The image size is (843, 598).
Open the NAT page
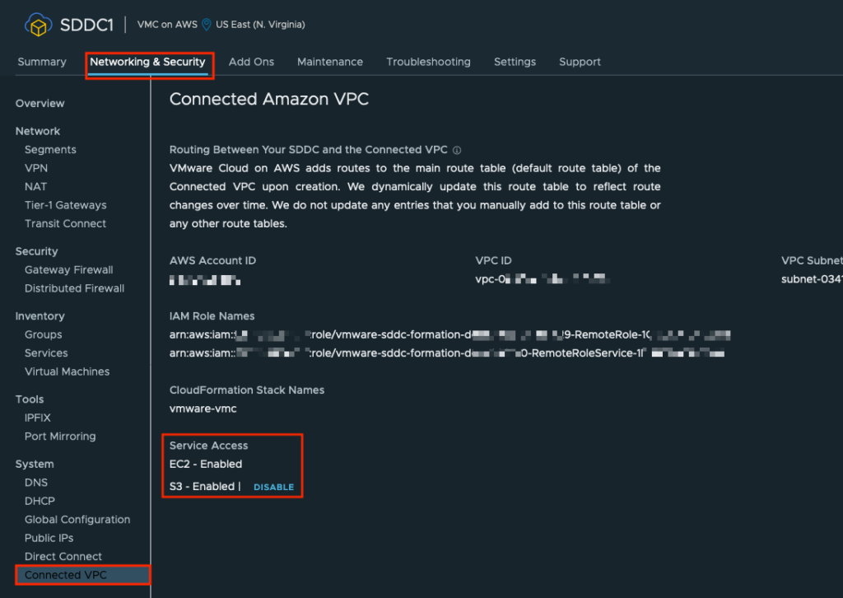[x=36, y=187]
